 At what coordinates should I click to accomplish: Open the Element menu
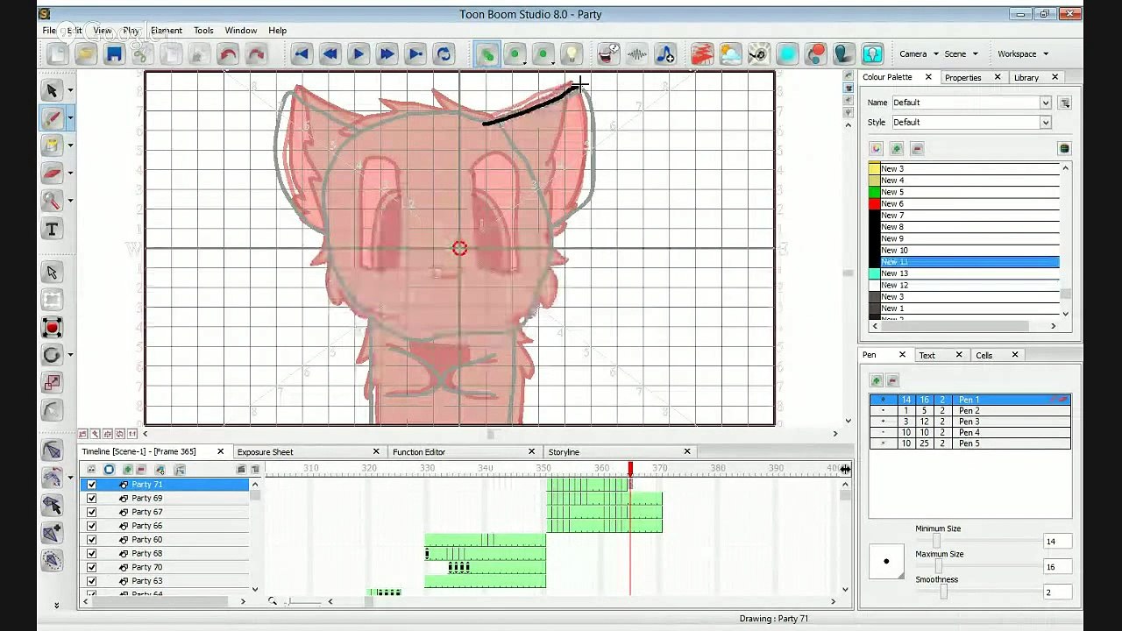pos(167,31)
